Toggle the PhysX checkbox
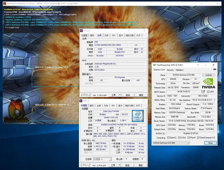Screen dimensions: 224x170 click(189, 138)
